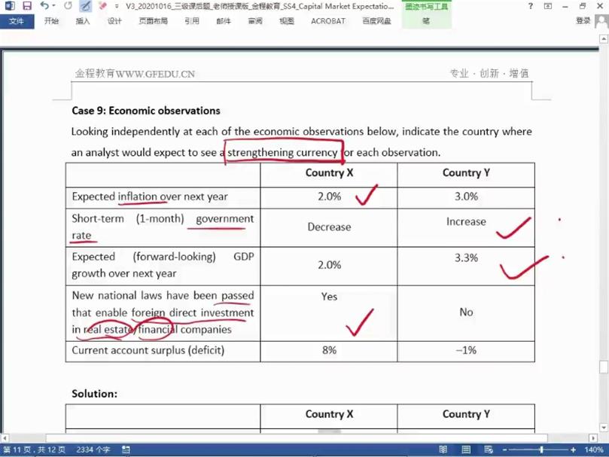Viewport: 609px width, 457px height.
Task: Click the word count '2334 个字' status
Action: [x=93, y=449]
